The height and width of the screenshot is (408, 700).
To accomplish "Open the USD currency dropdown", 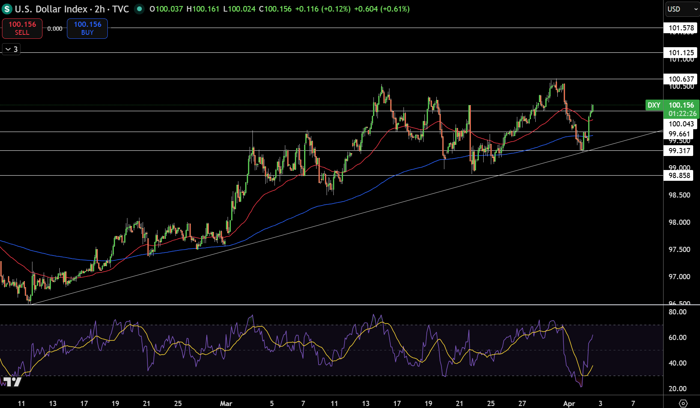I will [x=682, y=9].
